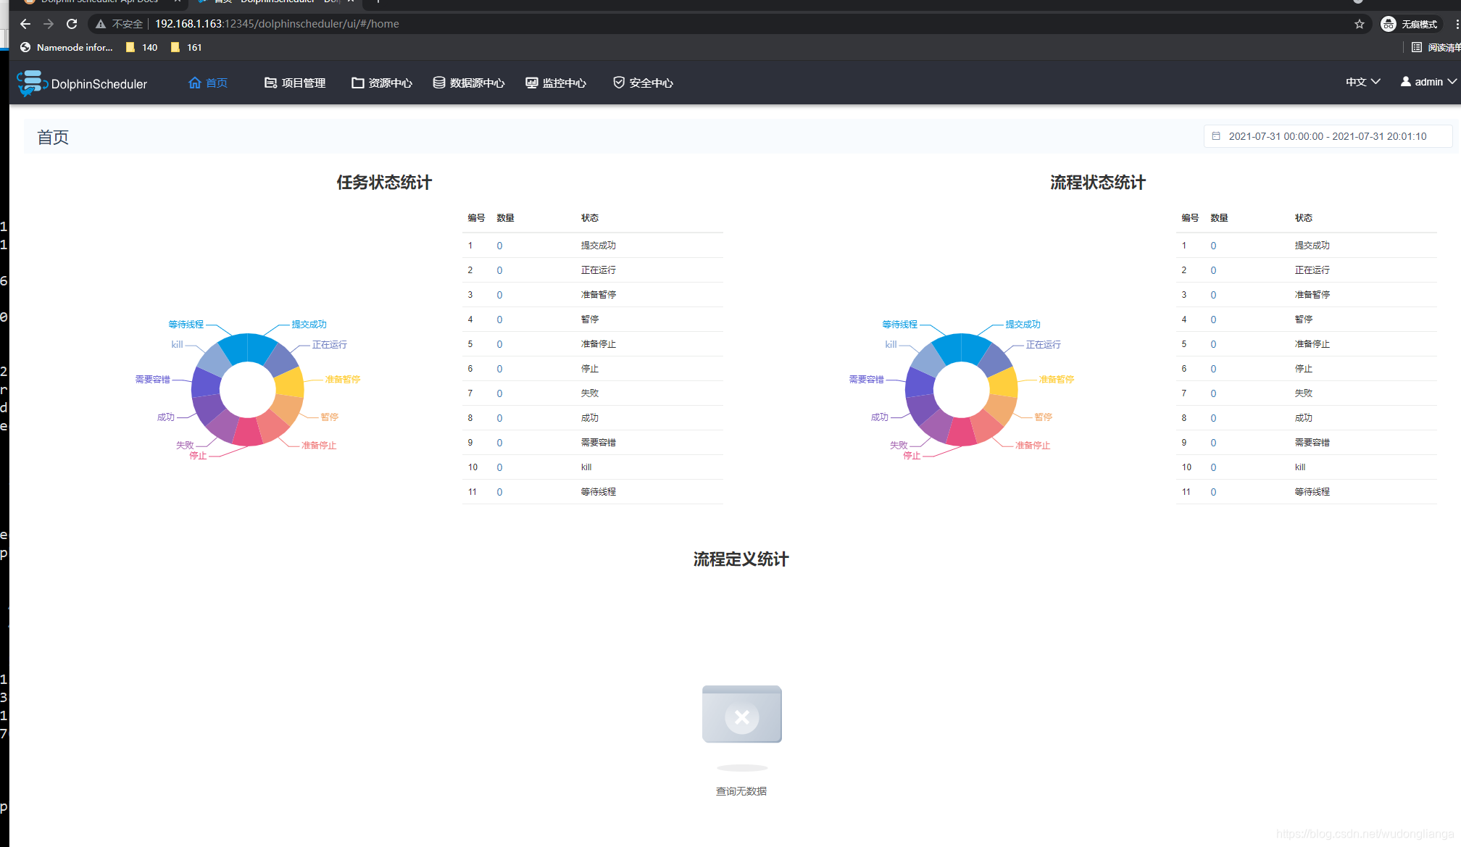This screenshot has height=847, width=1461.
Task: Click the calendar icon in the date range picker
Action: pyautogui.click(x=1217, y=136)
